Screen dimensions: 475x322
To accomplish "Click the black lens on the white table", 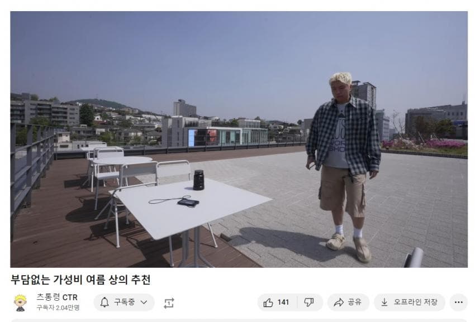I will (198, 180).
